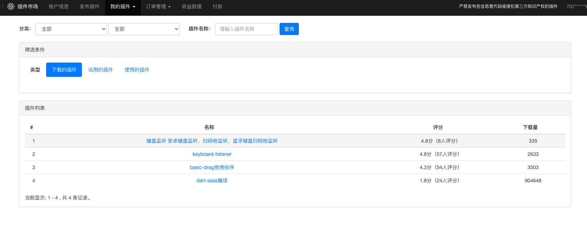The height and width of the screenshot is (237, 587).
Task: Open the dart-sass编译 plugin link
Action: tap(212, 181)
